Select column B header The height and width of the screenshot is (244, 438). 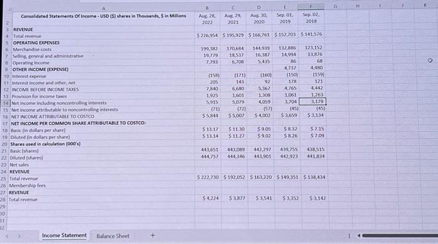click(207, 8)
